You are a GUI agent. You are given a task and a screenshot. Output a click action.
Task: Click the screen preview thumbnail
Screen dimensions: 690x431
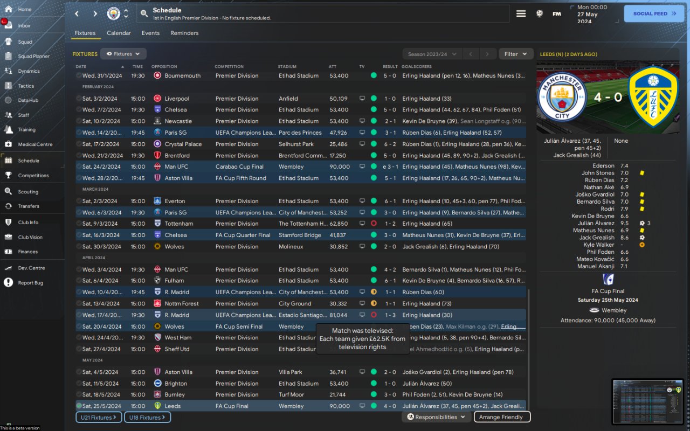647,403
